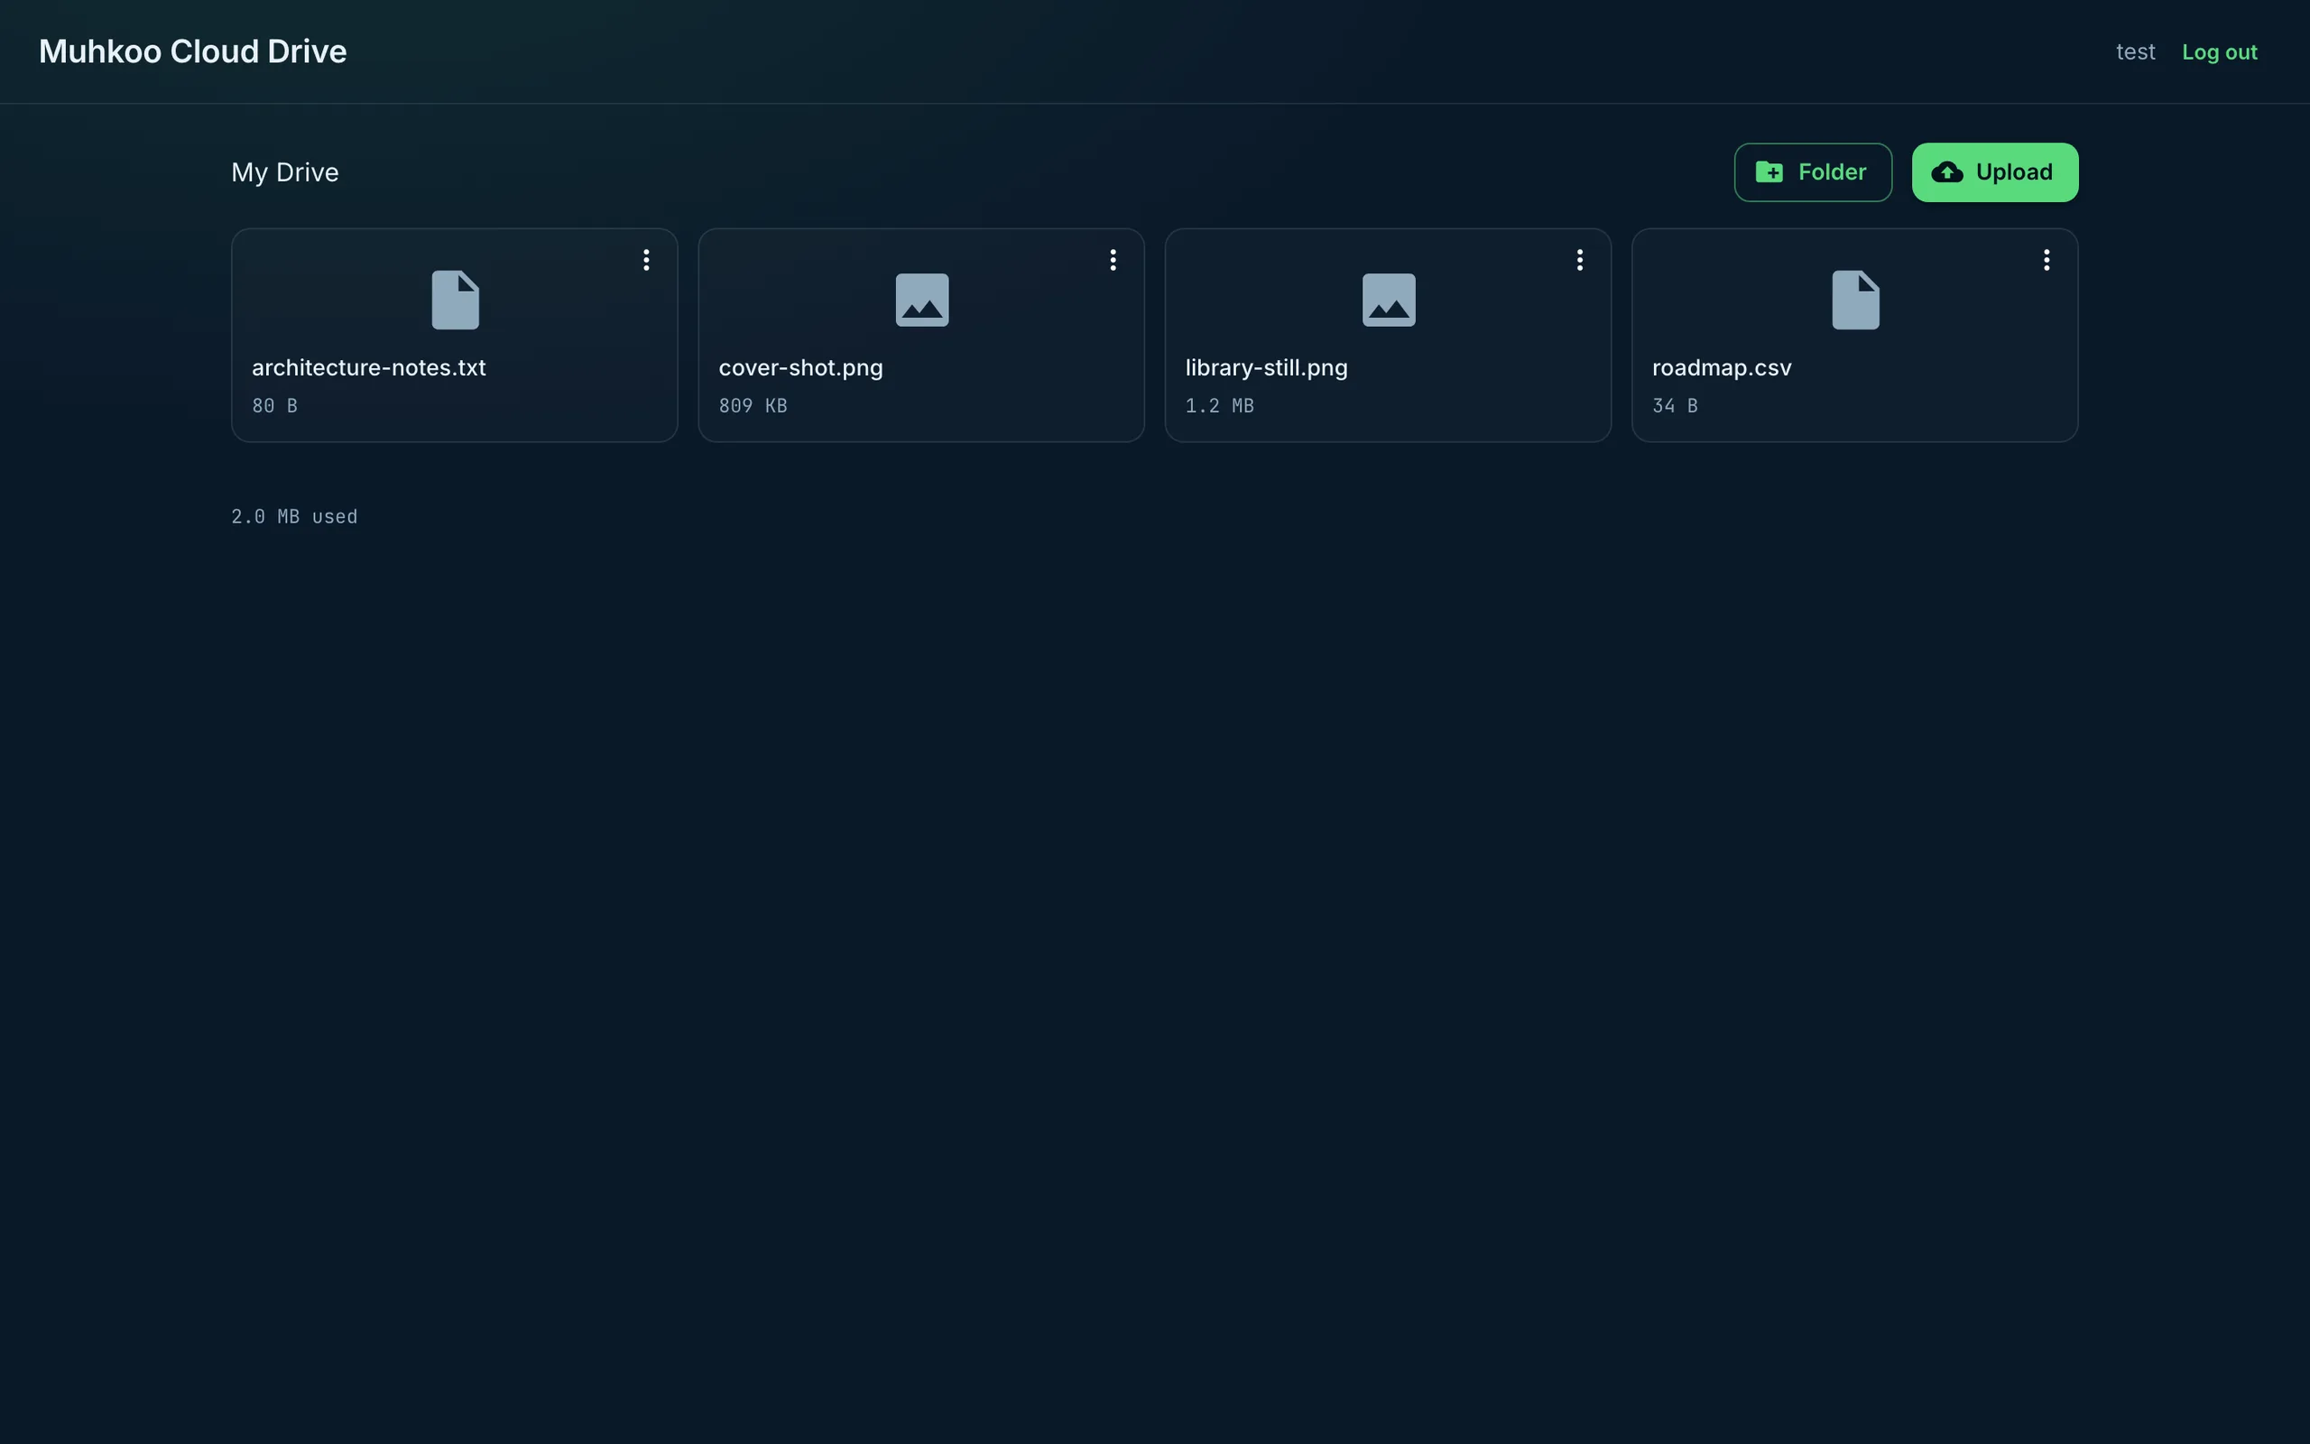2310x1444 pixels.
Task: Log out of the account
Action: click(x=2220, y=52)
